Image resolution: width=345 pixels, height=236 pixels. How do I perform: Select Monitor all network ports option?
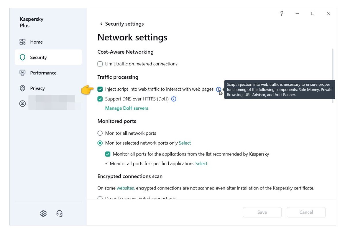[x=100, y=133]
